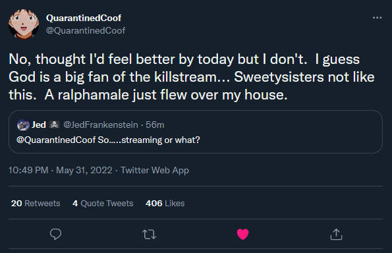392x253 pixels.
Task: Click the QuarantinedCoof display name
Action: [84, 18]
